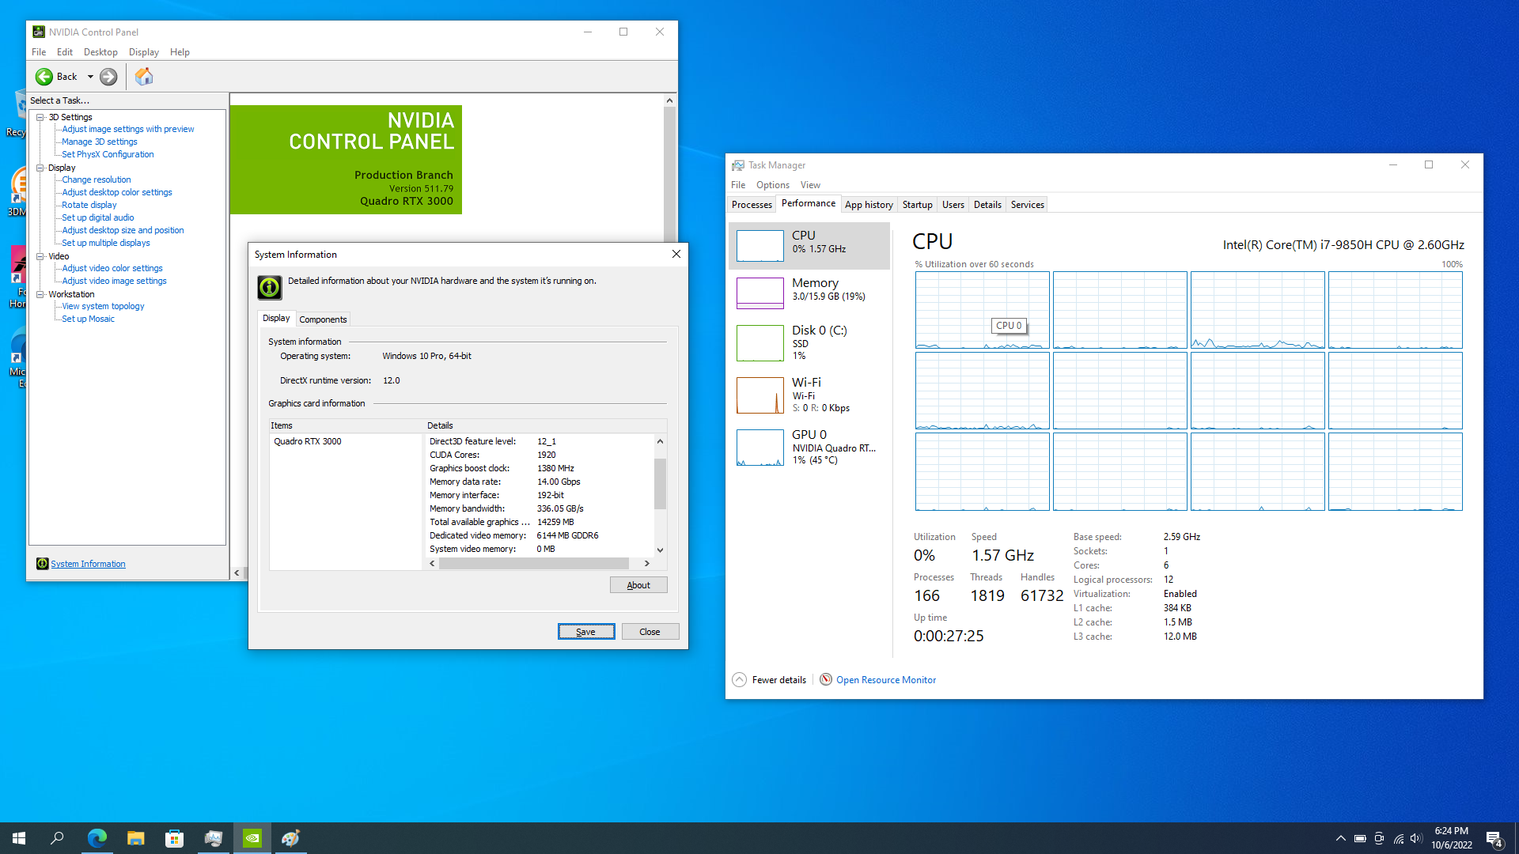The width and height of the screenshot is (1519, 854).
Task: Open the NVIDIA File menu
Action: coord(39,52)
